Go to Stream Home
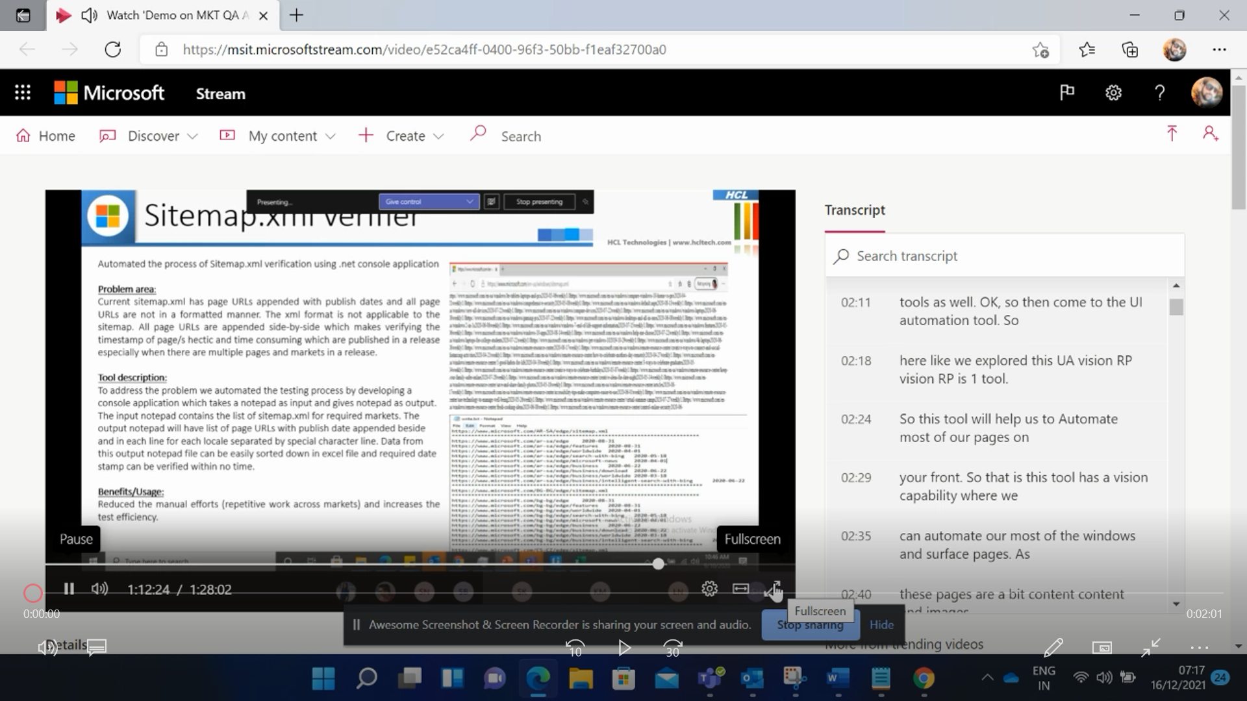This screenshot has width=1247, height=701. [x=45, y=136]
